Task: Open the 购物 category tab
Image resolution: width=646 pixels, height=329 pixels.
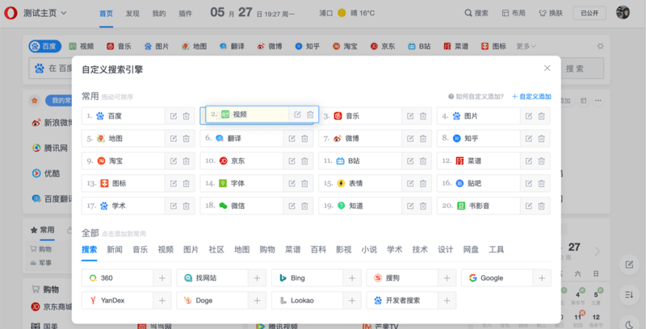Action: 267,250
